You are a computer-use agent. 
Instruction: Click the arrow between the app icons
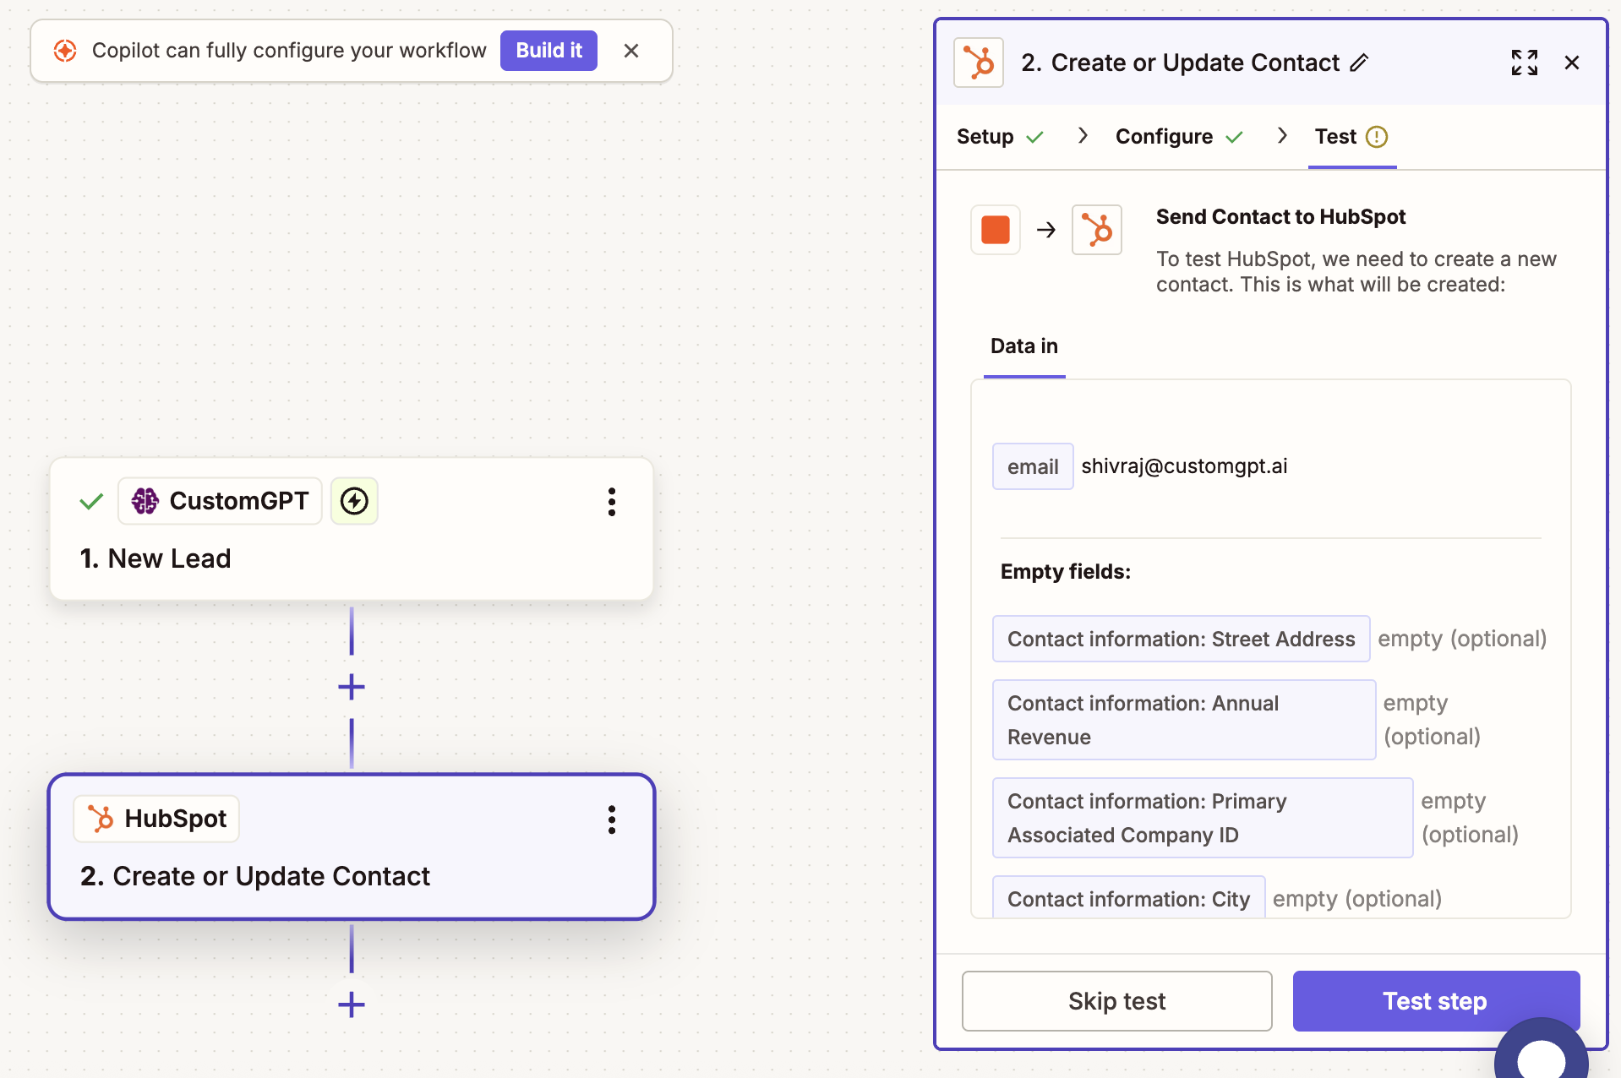[1046, 230]
